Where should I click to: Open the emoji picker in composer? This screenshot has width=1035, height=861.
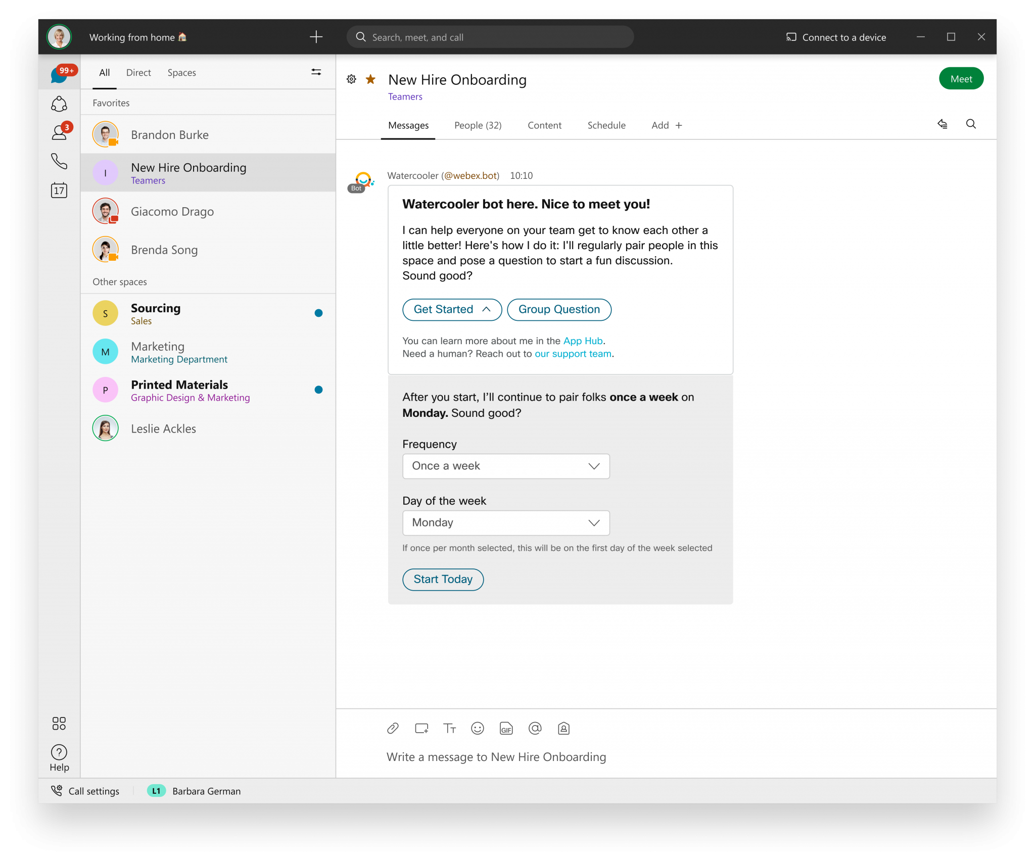point(477,728)
